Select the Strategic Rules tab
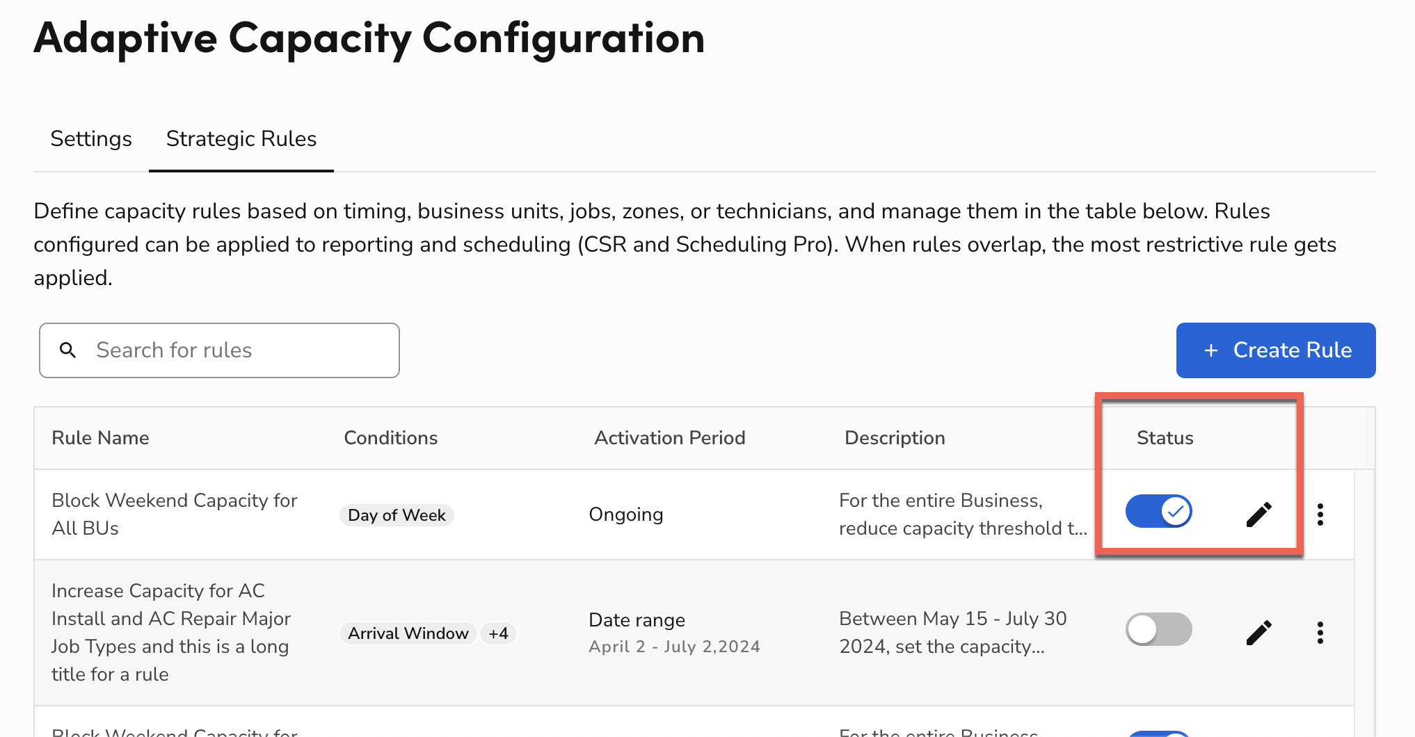 coord(241,138)
